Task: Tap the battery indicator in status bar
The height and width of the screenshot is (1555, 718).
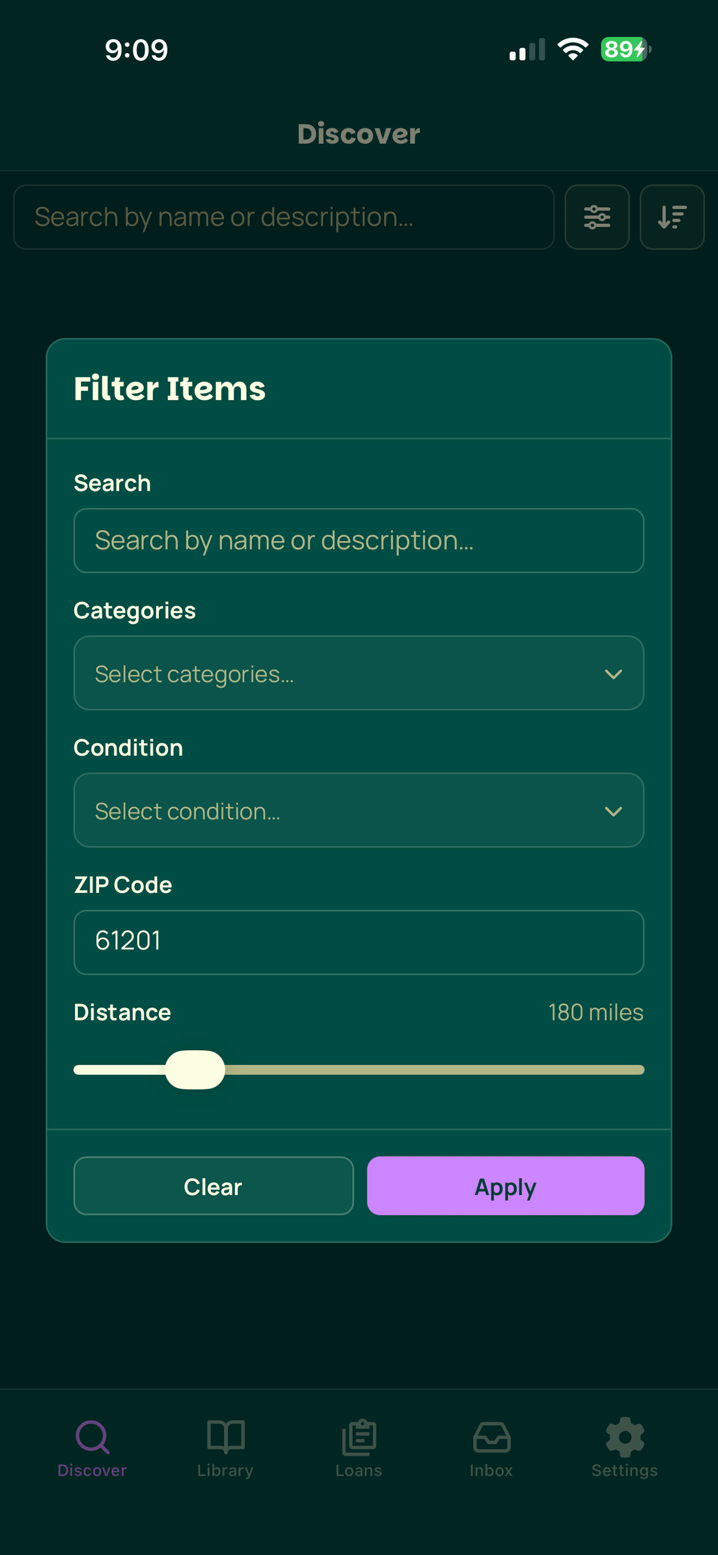Action: pyautogui.click(x=625, y=49)
